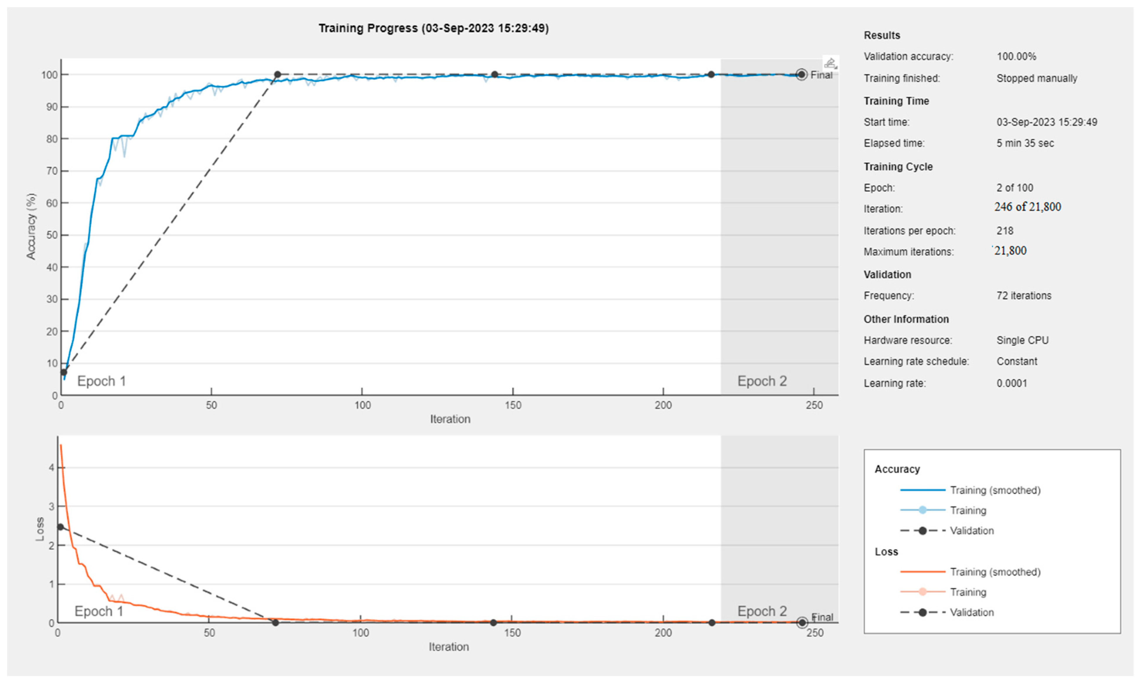Select accuracy validation point near iteration 216
Image resolution: width=1139 pixels, height=684 pixels.
[x=711, y=75]
